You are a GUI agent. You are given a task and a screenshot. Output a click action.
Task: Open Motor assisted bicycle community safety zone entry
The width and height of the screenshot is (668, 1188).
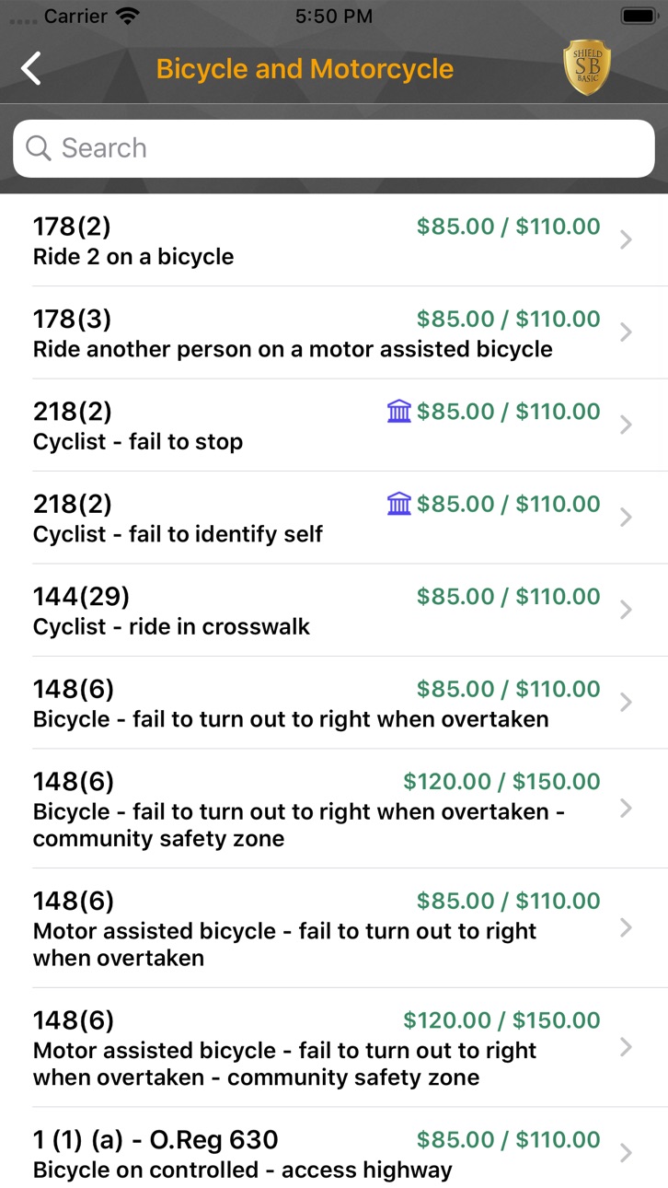point(334,1048)
